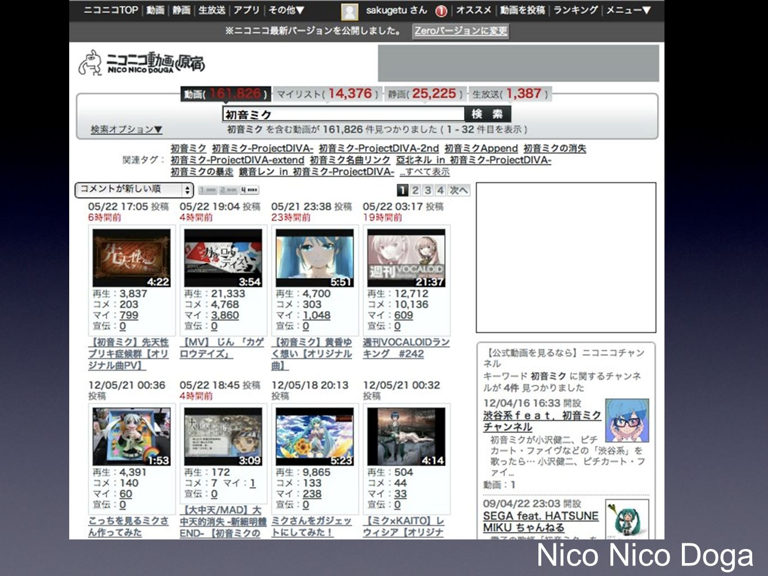Open the アプリ menu item

tap(246, 10)
